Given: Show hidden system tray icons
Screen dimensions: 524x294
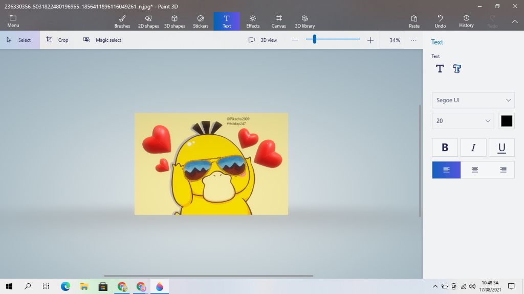Looking at the screenshot, I should click(435, 286).
